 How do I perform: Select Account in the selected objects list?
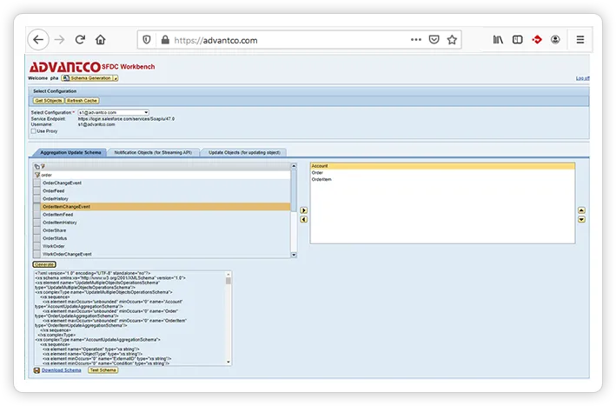pyautogui.click(x=442, y=166)
